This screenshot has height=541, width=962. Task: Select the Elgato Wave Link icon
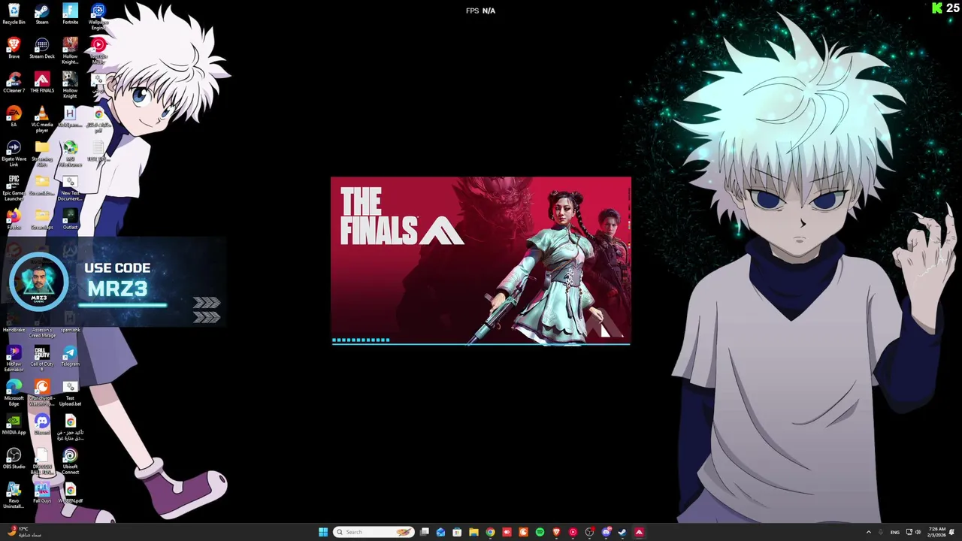point(14,153)
